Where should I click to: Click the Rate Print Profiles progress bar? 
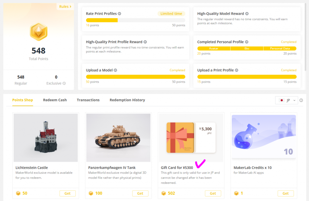[135, 20]
